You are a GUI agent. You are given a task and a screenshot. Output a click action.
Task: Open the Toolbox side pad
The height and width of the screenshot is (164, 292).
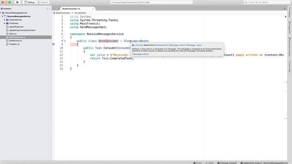(x=290, y=12)
